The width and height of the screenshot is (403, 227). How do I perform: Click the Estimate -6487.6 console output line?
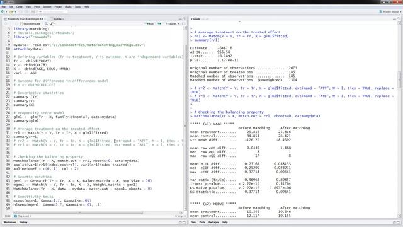pos(211,48)
